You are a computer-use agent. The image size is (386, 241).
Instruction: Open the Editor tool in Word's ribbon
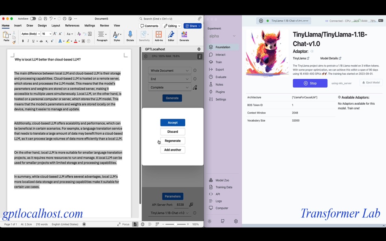tap(171, 36)
